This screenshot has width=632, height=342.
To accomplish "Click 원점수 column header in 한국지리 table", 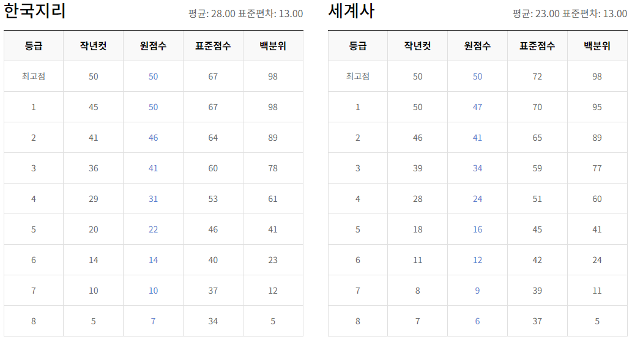I will point(153,46).
